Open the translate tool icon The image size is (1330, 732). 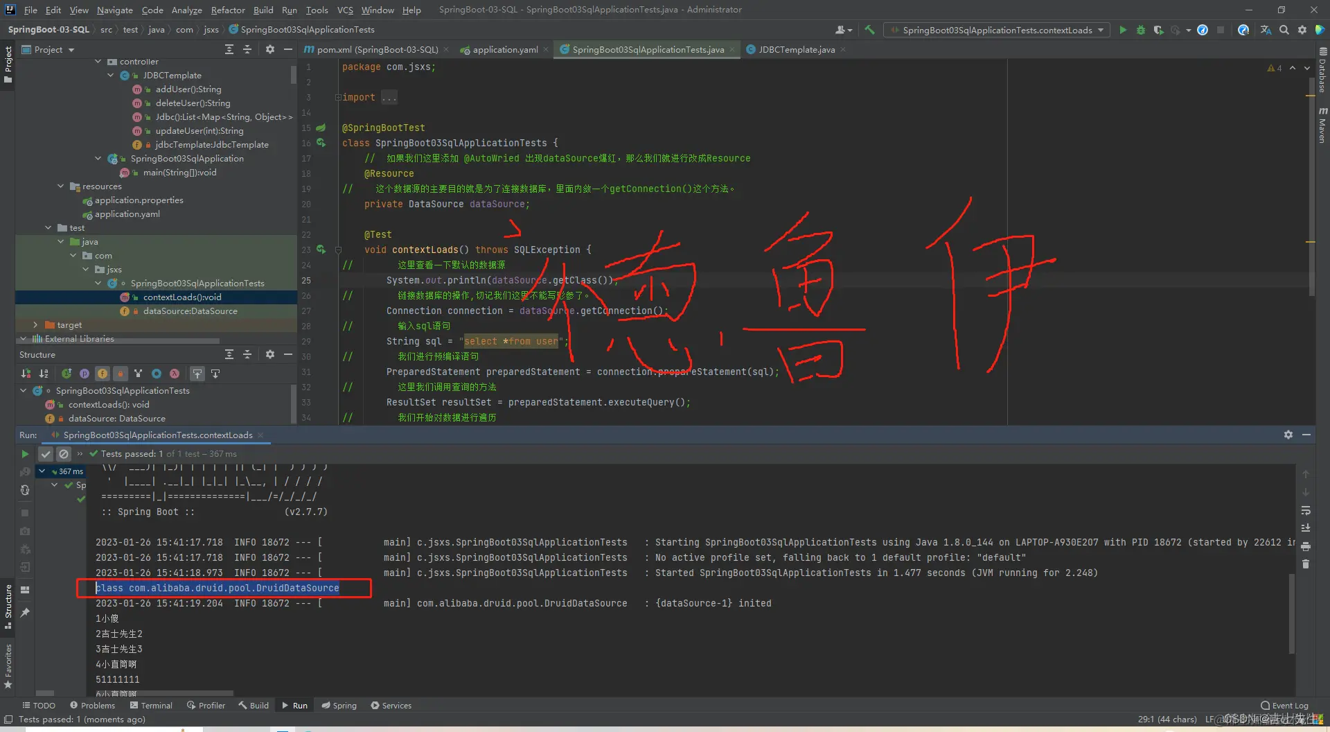[1266, 30]
